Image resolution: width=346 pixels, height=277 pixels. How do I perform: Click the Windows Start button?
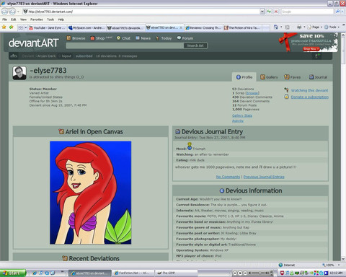point(12,273)
